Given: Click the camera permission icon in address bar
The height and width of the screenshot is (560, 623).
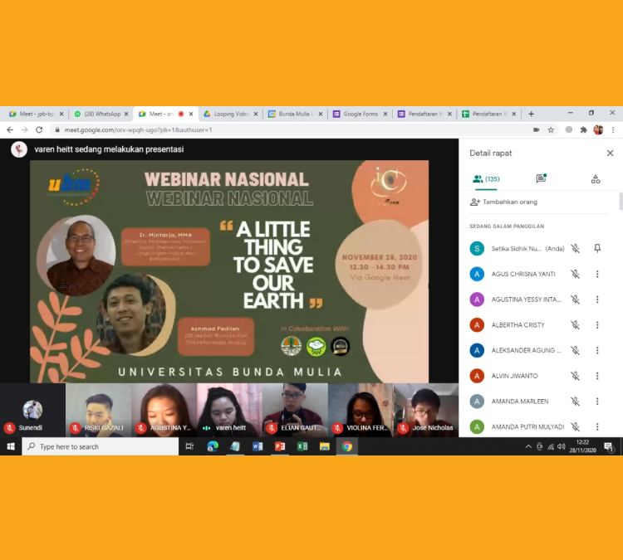Looking at the screenshot, I should pos(536,129).
